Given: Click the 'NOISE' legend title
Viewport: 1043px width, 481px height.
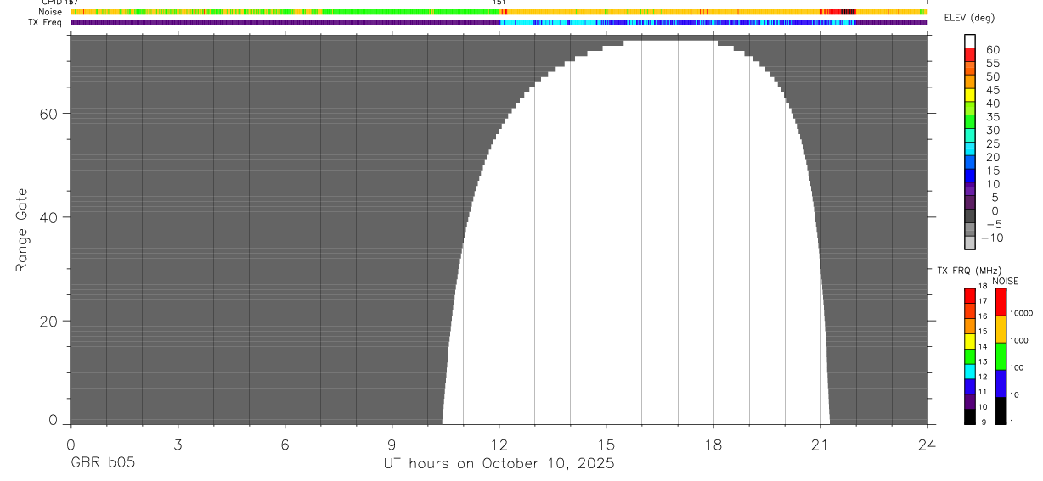Looking at the screenshot, I should click(x=1006, y=281).
